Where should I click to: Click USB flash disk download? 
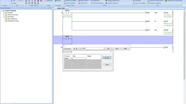(174, 1)
